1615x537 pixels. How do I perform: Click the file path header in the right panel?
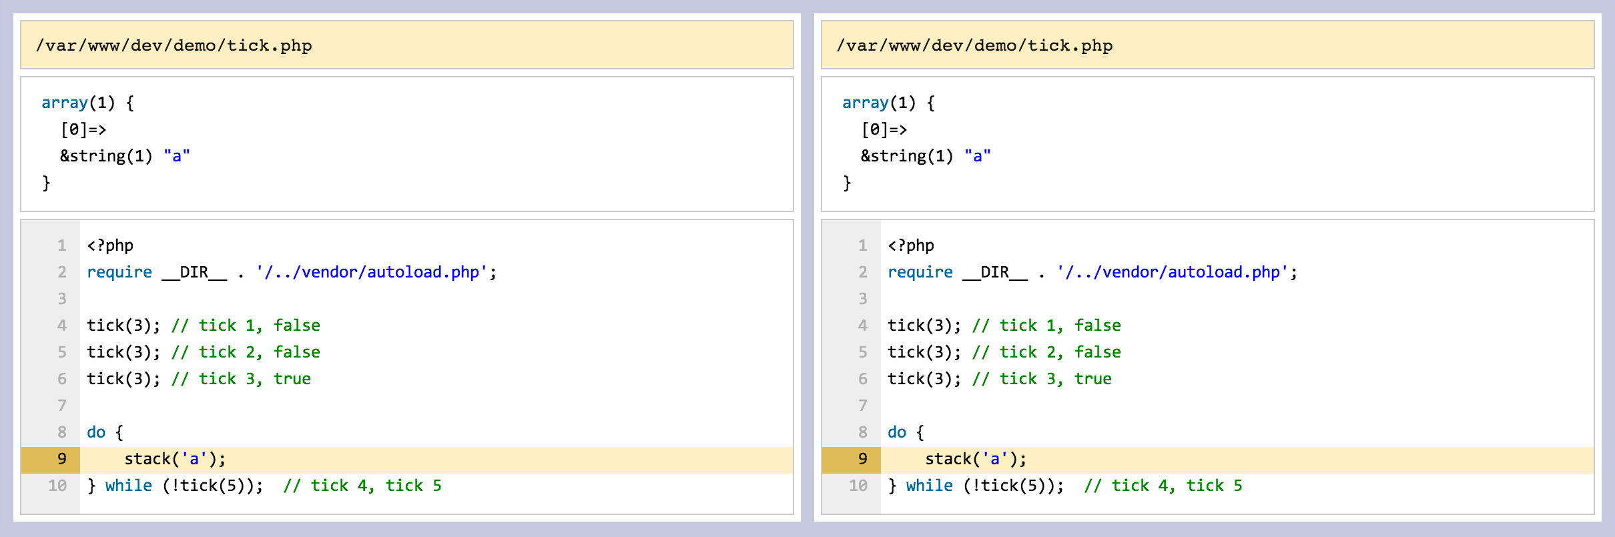point(1208,45)
